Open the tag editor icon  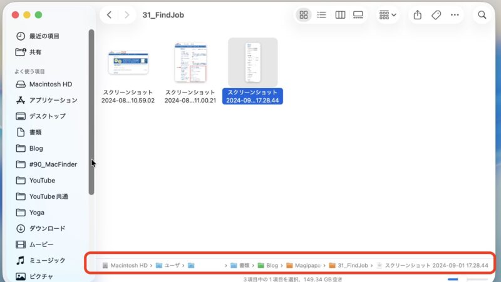pyautogui.click(x=436, y=15)
